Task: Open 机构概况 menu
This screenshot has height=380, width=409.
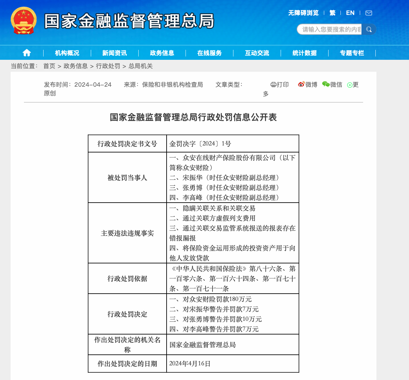Action: (x=67, y=53)
